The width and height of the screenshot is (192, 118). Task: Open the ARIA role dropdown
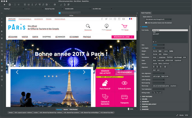102,9
